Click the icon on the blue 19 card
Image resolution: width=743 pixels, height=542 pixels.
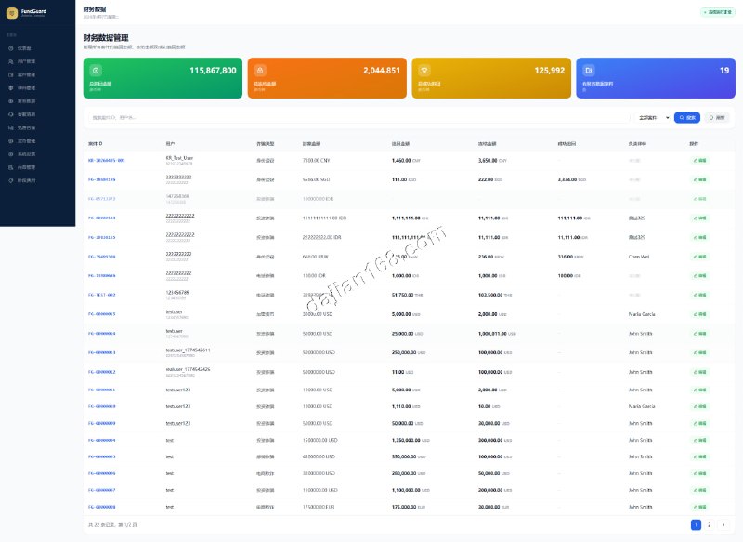(x=588, y=70)
